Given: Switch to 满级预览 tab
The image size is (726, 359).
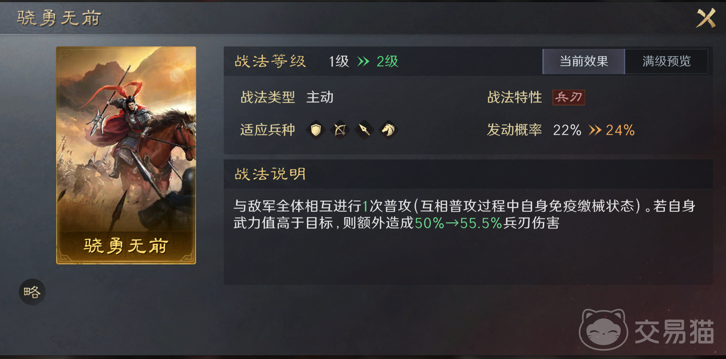Looking at the screenshot, I should click(667, 62).
